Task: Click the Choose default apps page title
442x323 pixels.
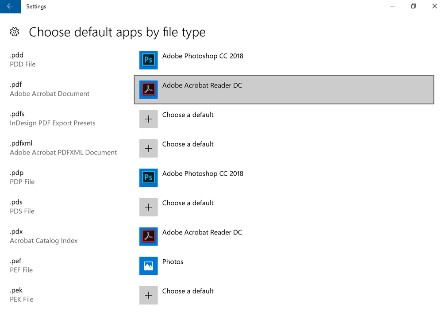Action: [117, 32]
